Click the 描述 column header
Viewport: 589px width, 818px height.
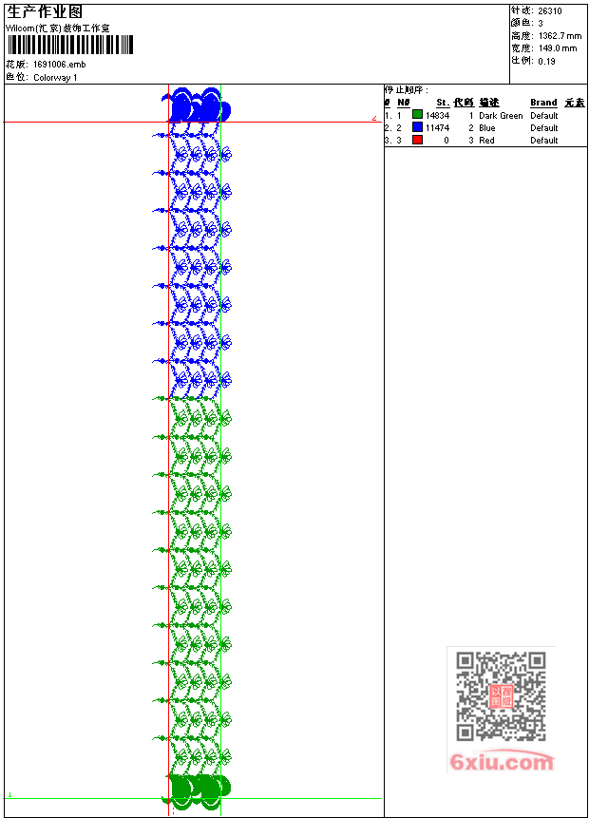coord(489,103)
